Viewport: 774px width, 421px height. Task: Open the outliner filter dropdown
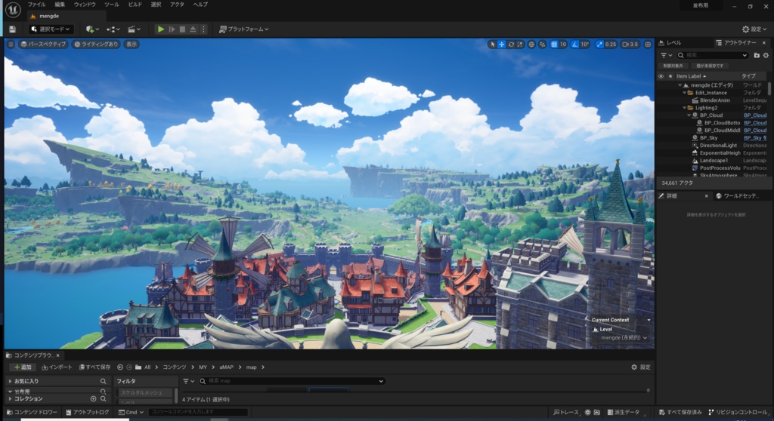pos(667,55)
